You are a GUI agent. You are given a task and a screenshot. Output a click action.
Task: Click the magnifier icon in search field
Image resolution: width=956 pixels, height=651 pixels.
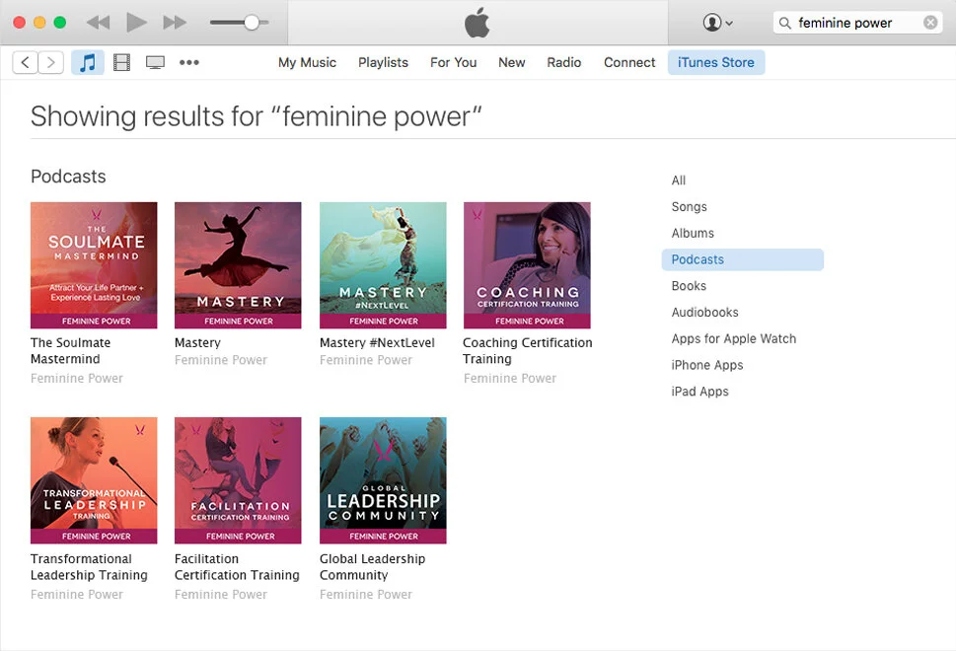point(785,23)
